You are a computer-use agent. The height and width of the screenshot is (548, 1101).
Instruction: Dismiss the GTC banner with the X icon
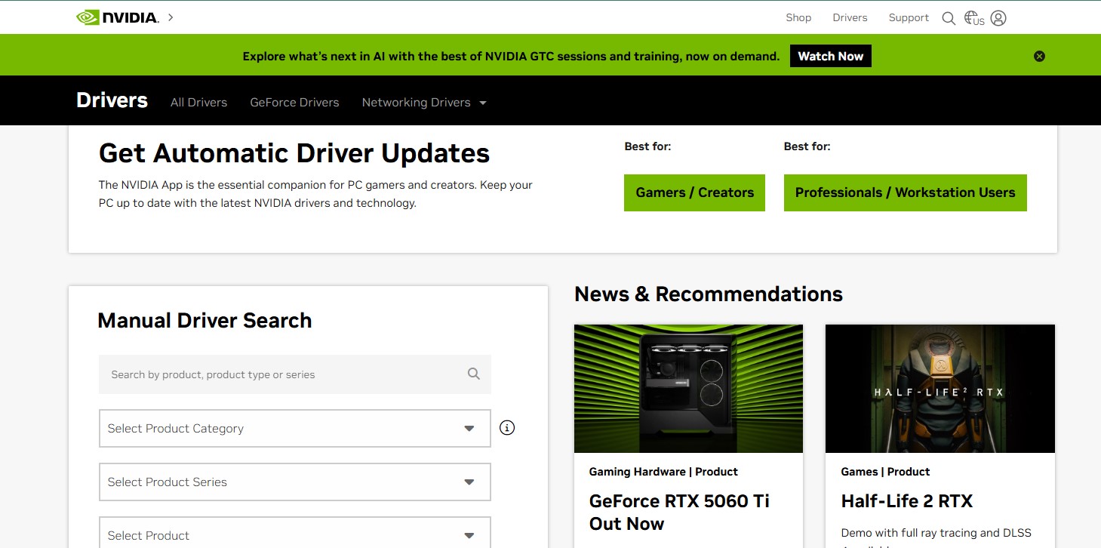[1039, 55]
